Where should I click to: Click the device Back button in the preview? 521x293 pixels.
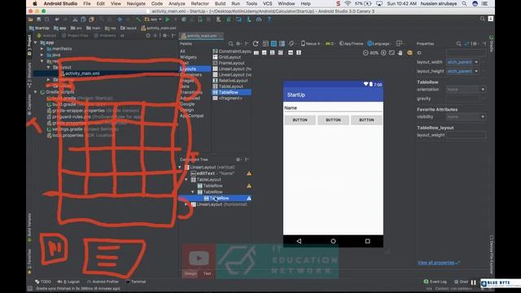click(x=299, y=241)
